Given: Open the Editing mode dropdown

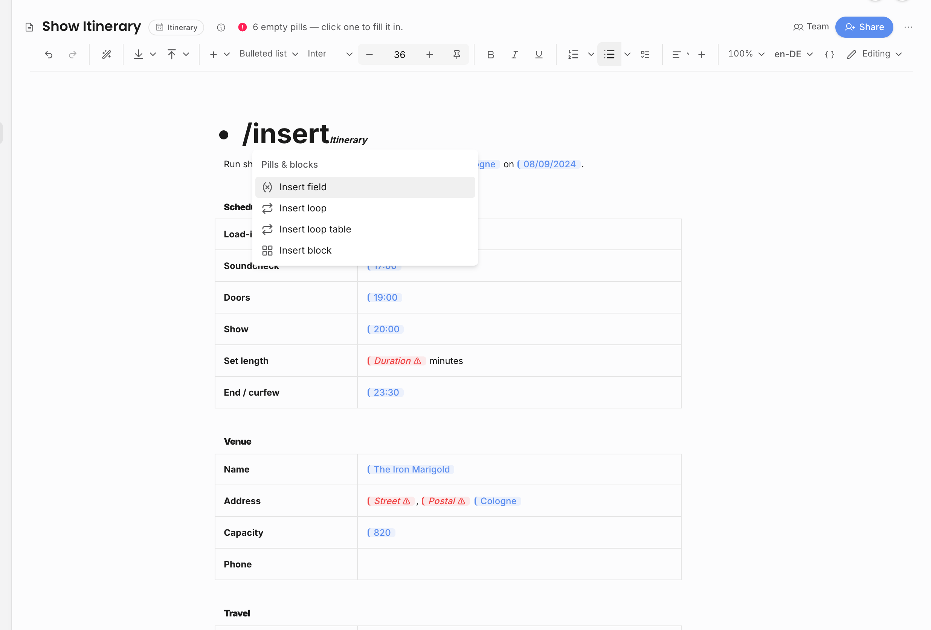Looking at the screenshot, I should [875, 54].
